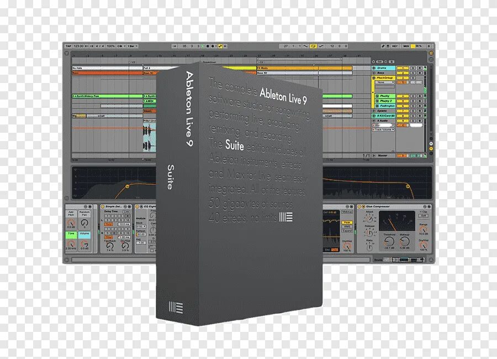Select the FX Mods clip
The width and height of the screenshot is (497, 359).
tap(304, 68)
